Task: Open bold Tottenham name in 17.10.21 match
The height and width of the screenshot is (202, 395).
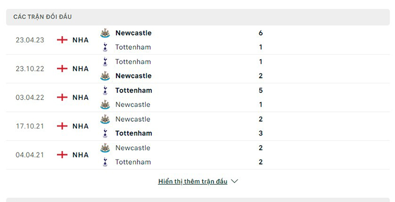Action: [133, 133]
